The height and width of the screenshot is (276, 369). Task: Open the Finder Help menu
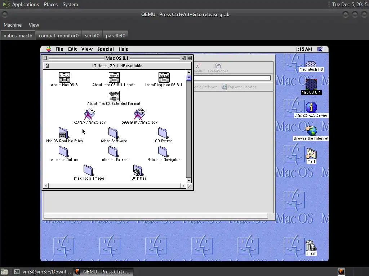[123, 49]
